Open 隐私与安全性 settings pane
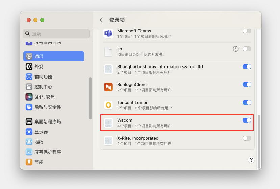The width and height of the screenshot is (280, 189). coord(54,107)
